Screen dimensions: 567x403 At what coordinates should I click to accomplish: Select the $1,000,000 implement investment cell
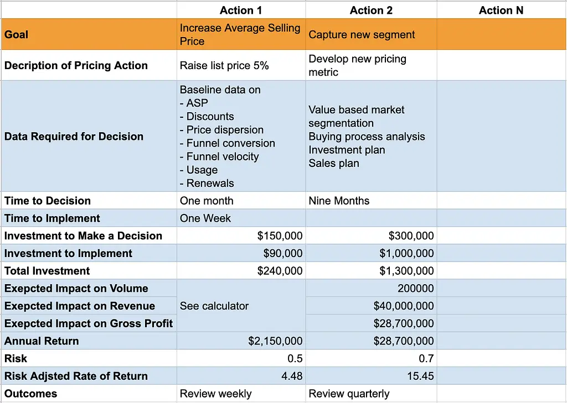click(371, 253)
